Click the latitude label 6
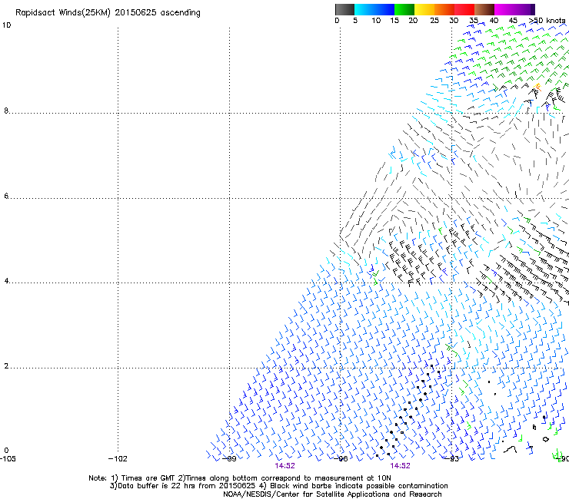The image size is (569, 499). (x=6, y=196)
